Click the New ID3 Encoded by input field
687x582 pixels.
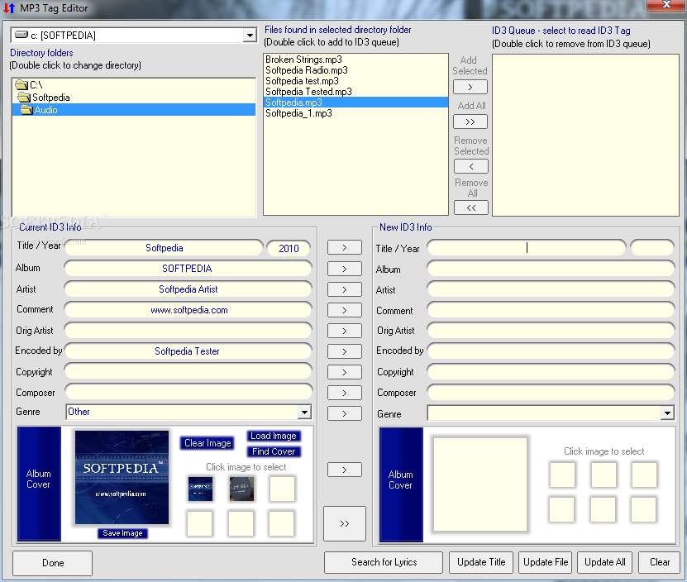point(551,351)
